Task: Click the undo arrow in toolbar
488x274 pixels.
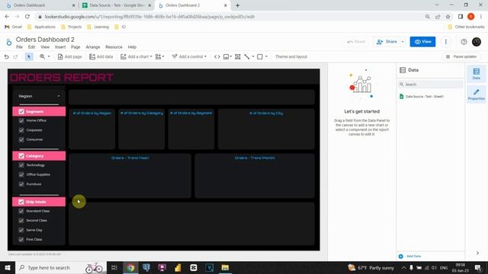Action: (x=6, y=56)
